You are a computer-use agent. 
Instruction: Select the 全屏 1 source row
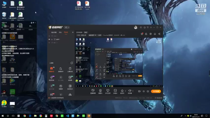pyautogui.click(x=61, y=39)
